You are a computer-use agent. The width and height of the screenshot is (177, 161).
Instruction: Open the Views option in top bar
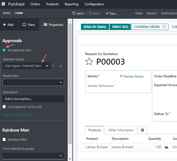point(139,13)
